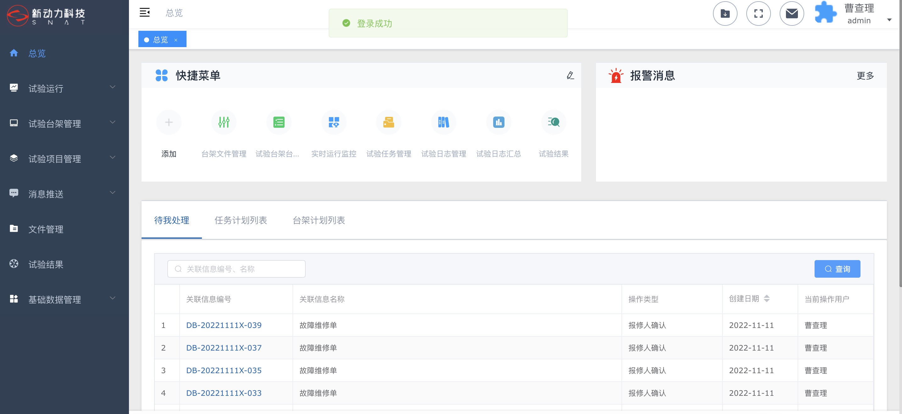Open 试验日志管理 quick menu icon
Viewport: 902px width, 414px height.
tap(444, 123)
